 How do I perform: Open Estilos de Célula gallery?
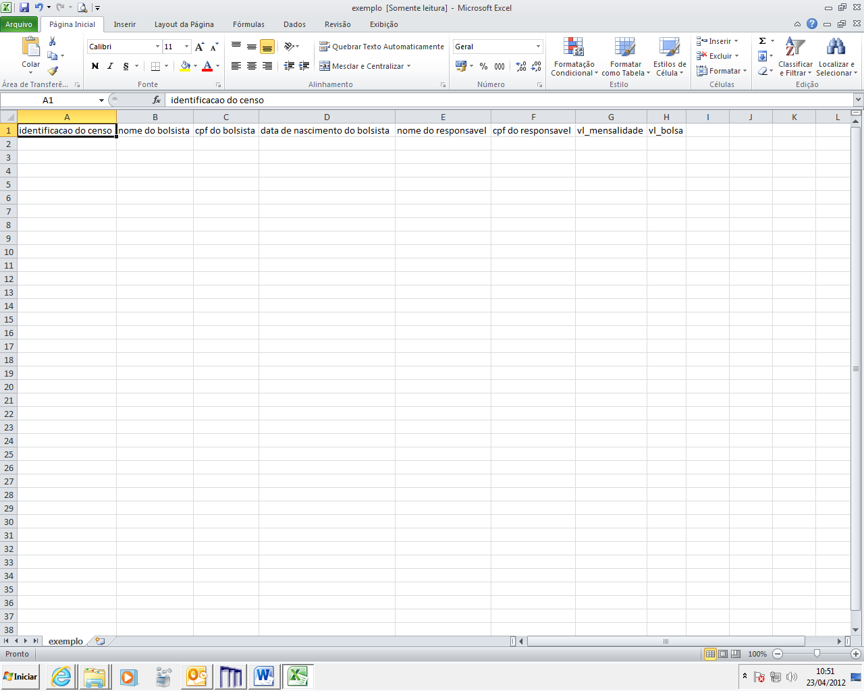tap(670, 57)
